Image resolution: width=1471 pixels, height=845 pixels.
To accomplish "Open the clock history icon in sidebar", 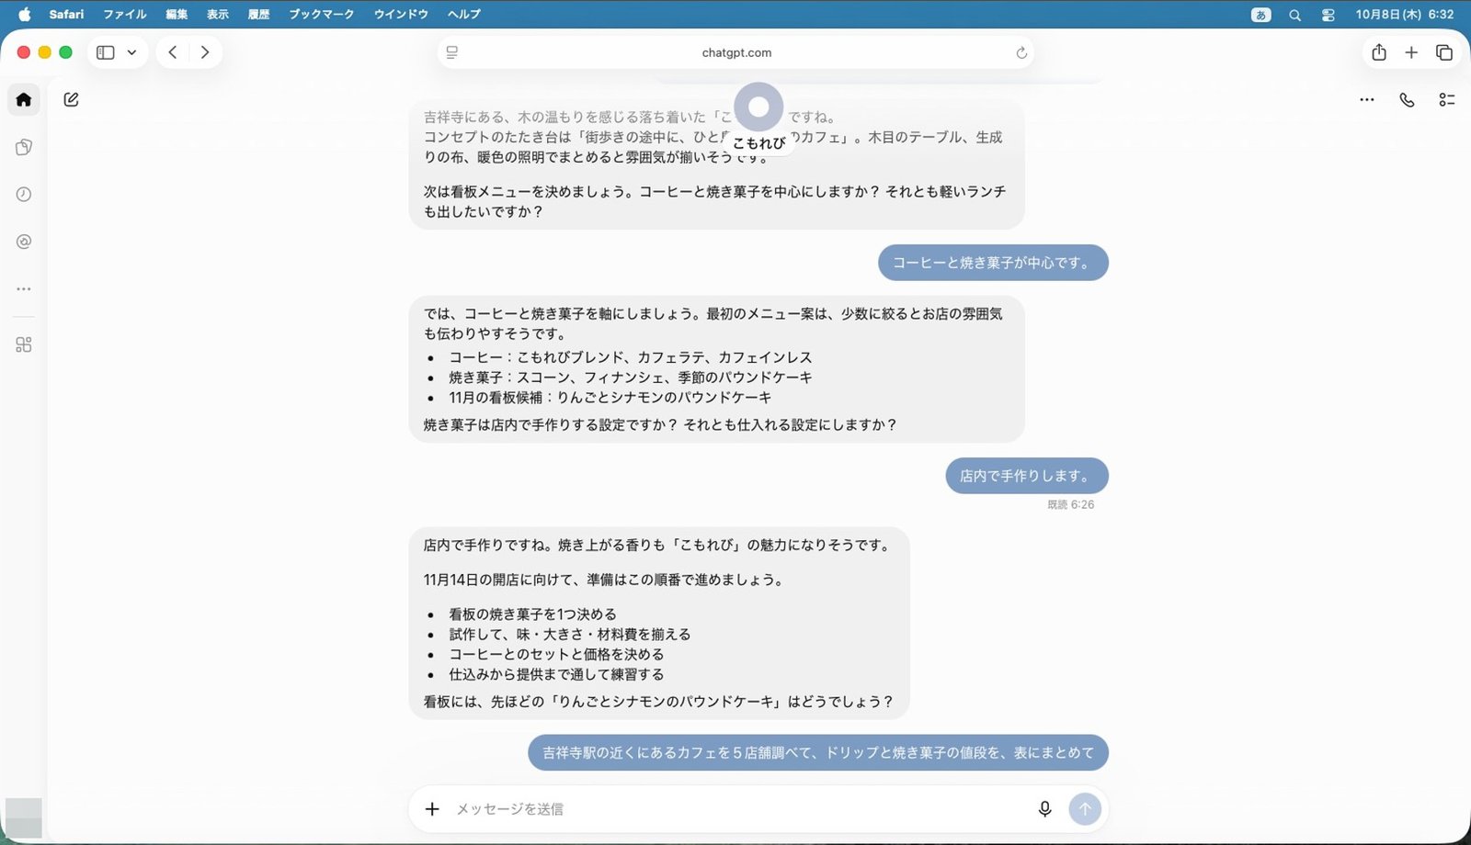I will click(24, 194).
